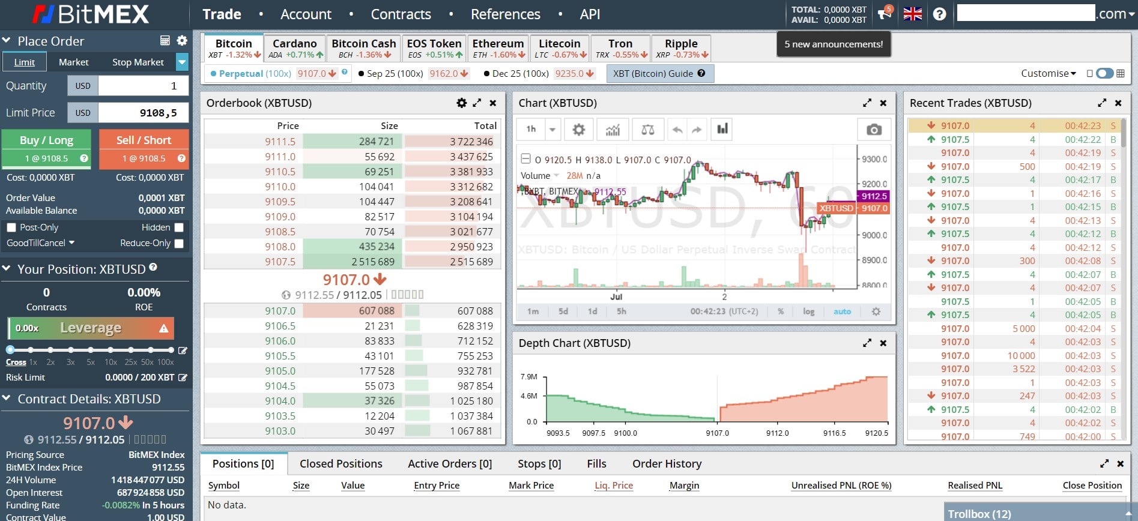Expand Recent Trades panel to fullscreen
This screenshot has height=521, width=1138.
[x=1102, y=103]
